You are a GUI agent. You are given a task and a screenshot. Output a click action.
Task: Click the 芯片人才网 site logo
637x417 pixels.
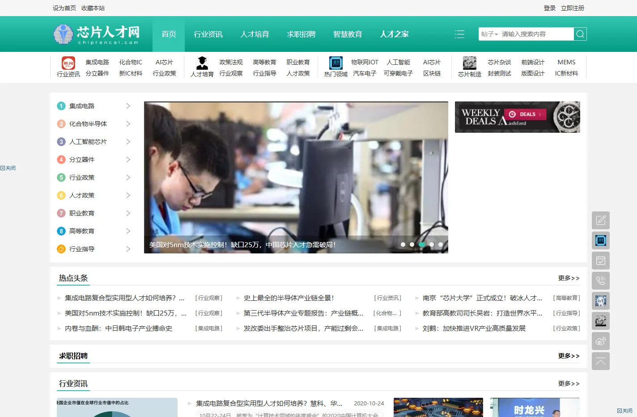point(96,34)
